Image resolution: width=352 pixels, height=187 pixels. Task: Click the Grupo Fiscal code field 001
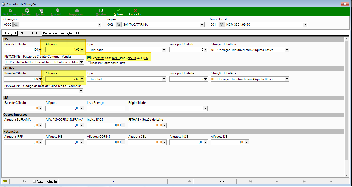214,25
